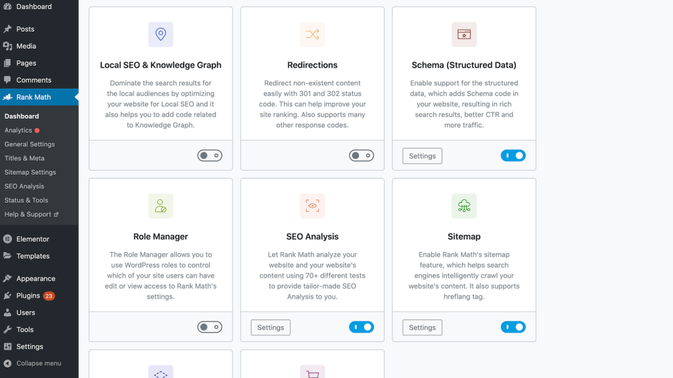Screen dimensions: 673x378
Task: Open the Help & Support external link
Action: point(31,214)
